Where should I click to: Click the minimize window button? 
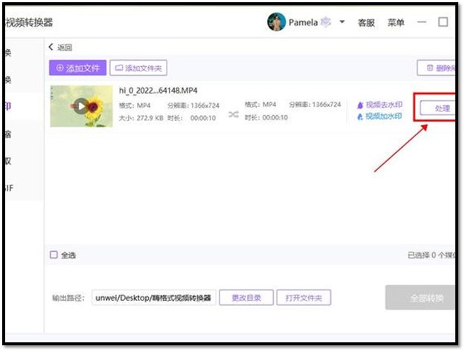[421, 22]
